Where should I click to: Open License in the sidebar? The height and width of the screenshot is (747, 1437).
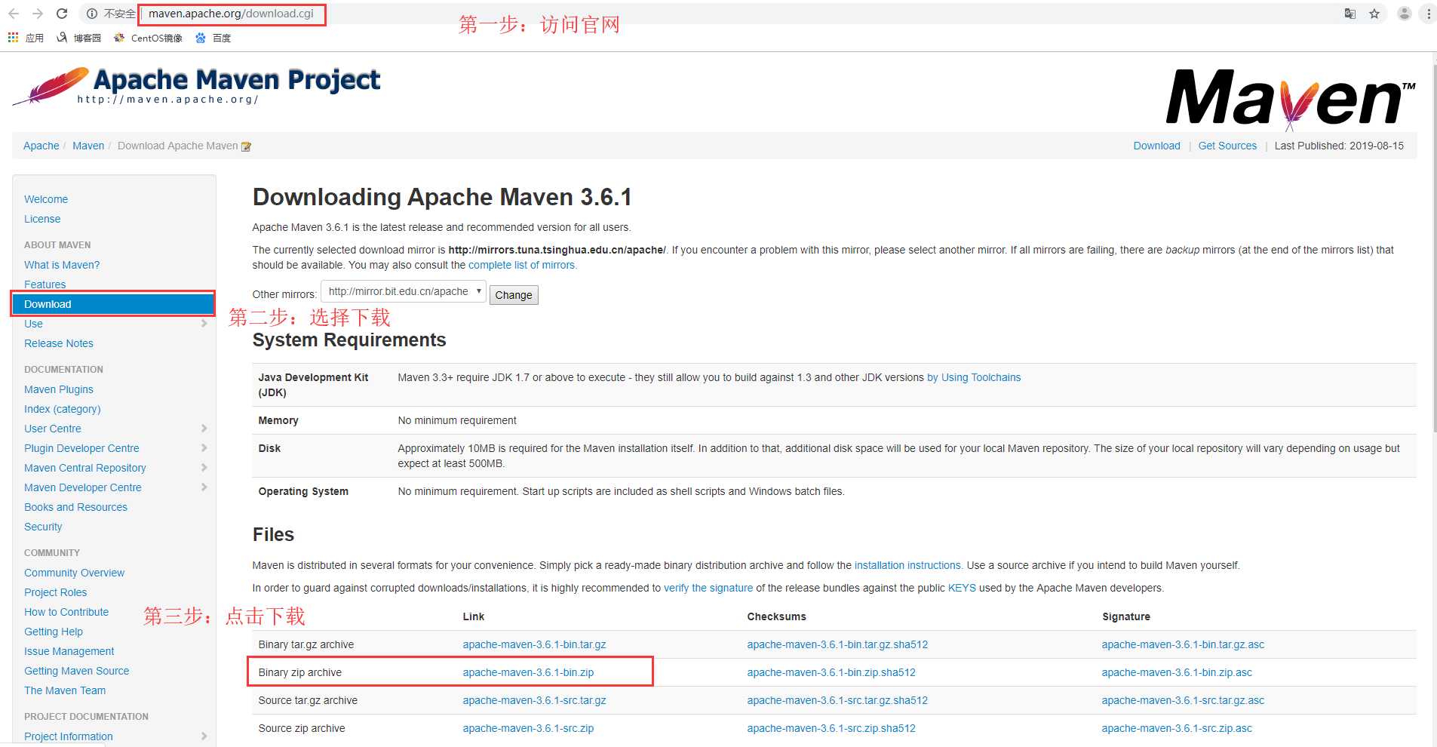point(42,219)
